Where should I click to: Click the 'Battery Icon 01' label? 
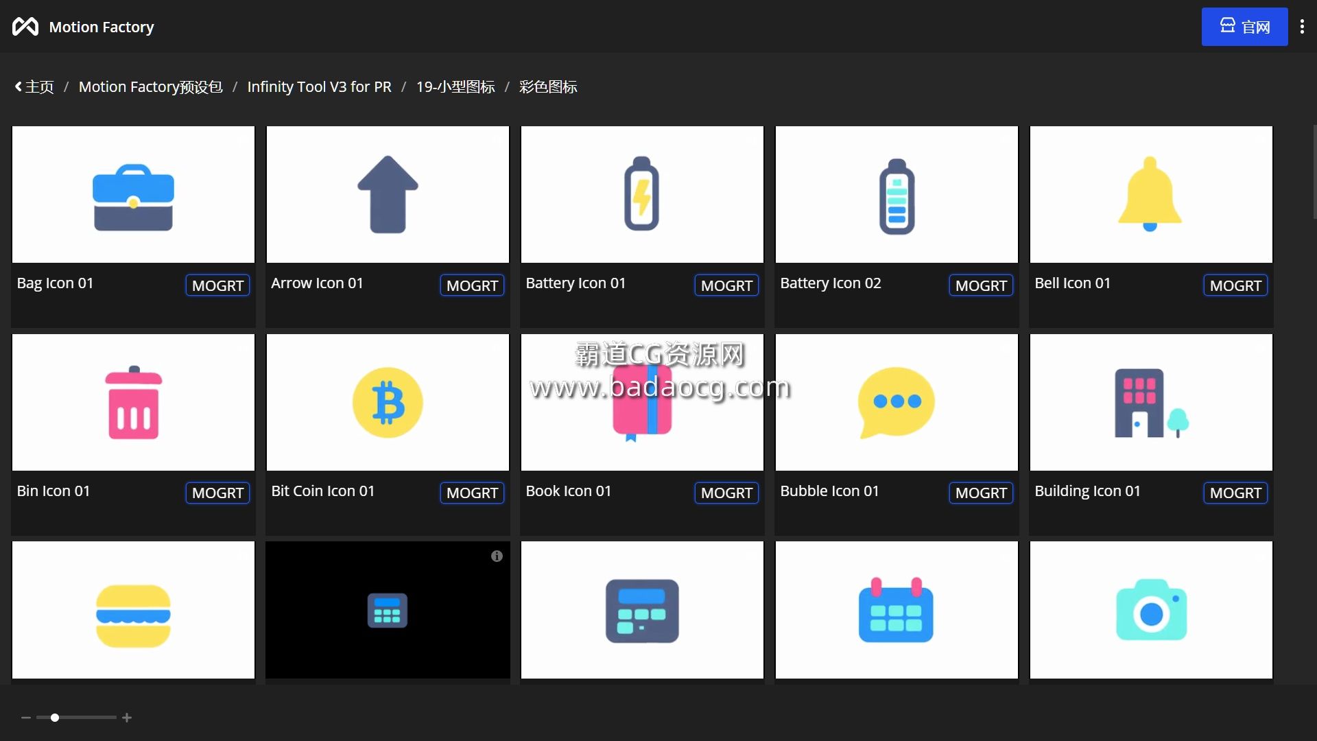[576, 283]
